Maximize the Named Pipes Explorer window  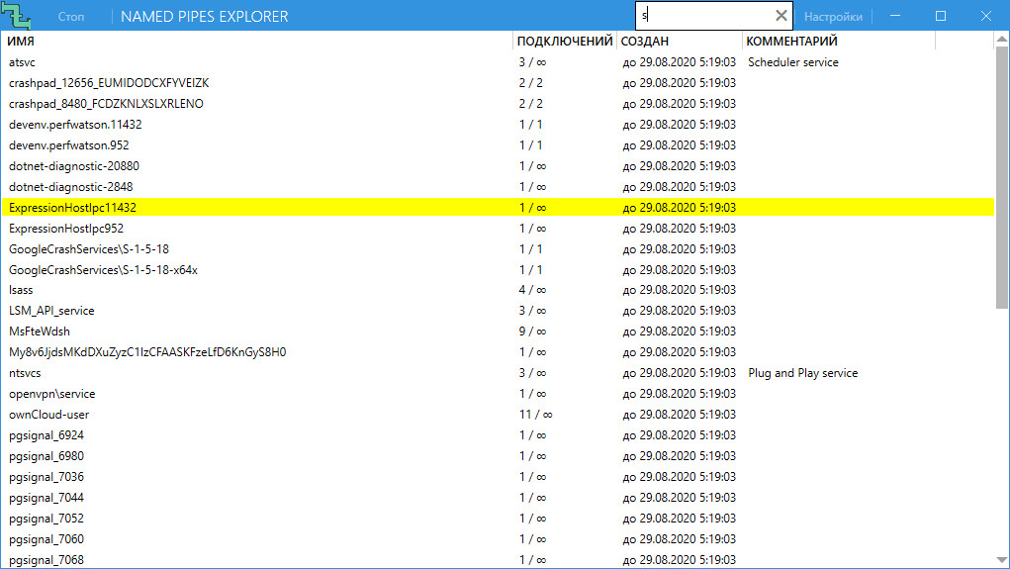(941, 16)
